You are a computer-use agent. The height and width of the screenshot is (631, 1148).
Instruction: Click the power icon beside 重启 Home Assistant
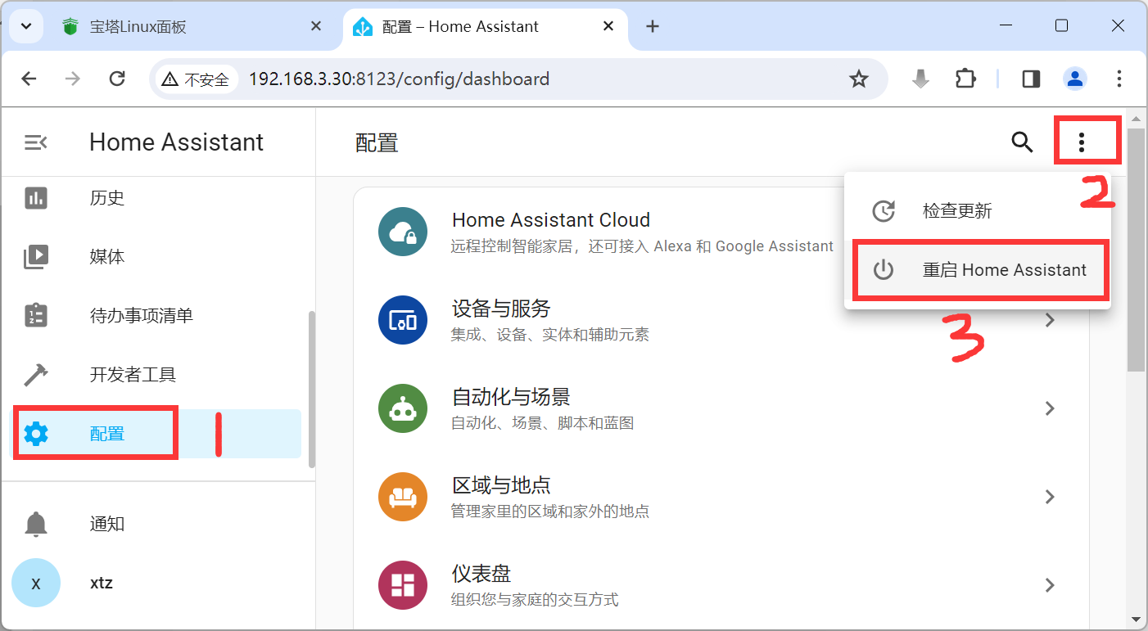point(884,270)
